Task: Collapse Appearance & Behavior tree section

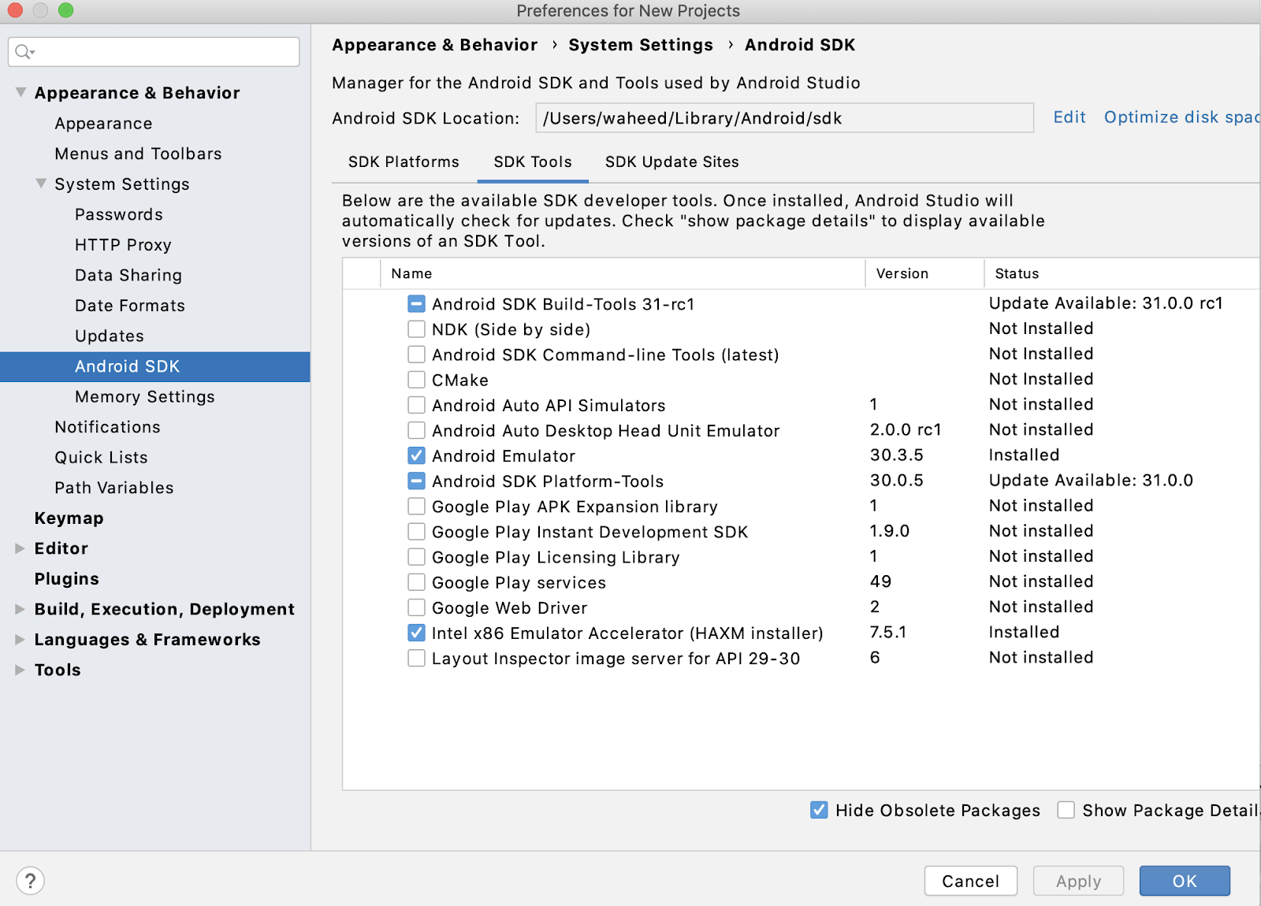Action: pos(20,93)
